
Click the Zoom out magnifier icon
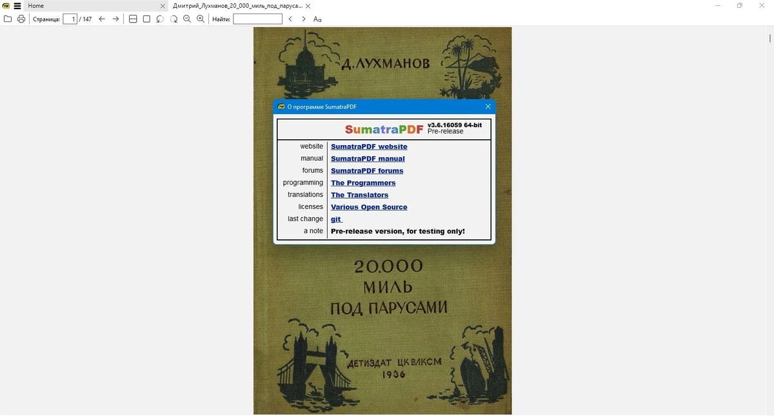pos(187,19)
